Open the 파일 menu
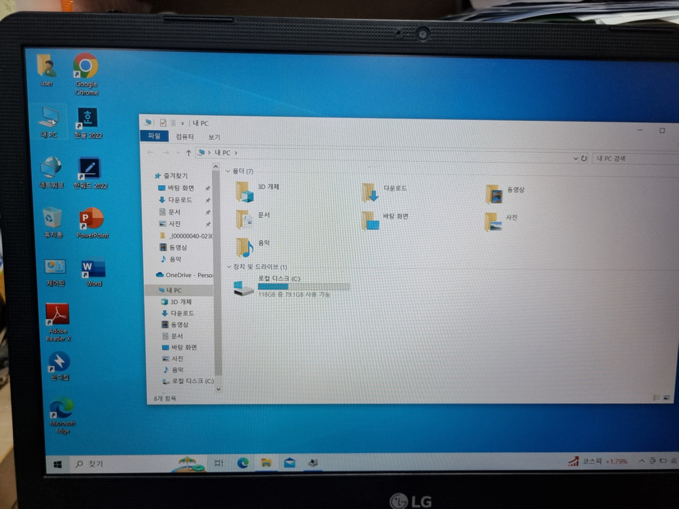Image resolution: width=679 pixels, height=509 pixels. [155, 136]
